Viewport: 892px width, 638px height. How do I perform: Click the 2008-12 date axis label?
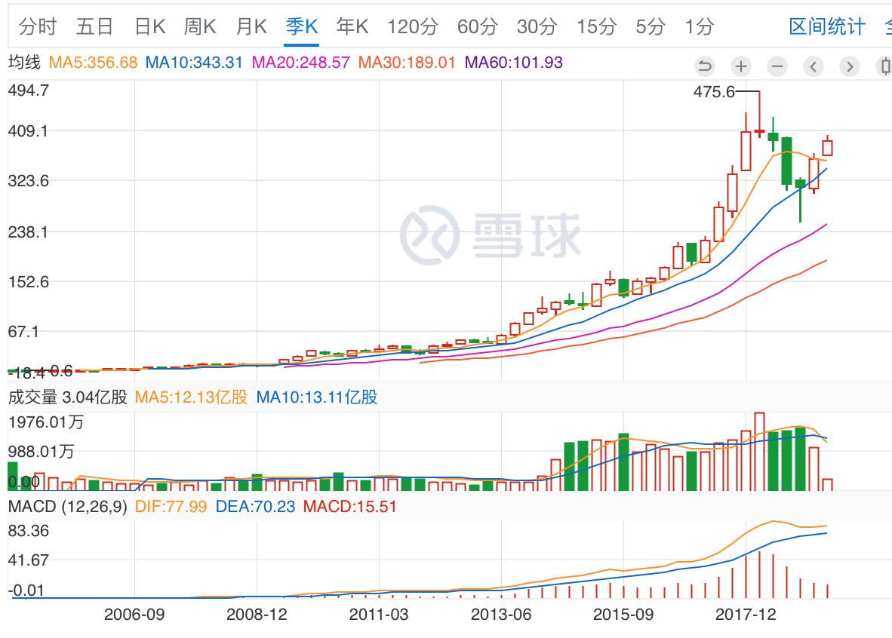click(257, 614)
